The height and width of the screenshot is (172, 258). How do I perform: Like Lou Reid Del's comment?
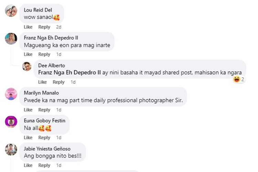(28, 27)
